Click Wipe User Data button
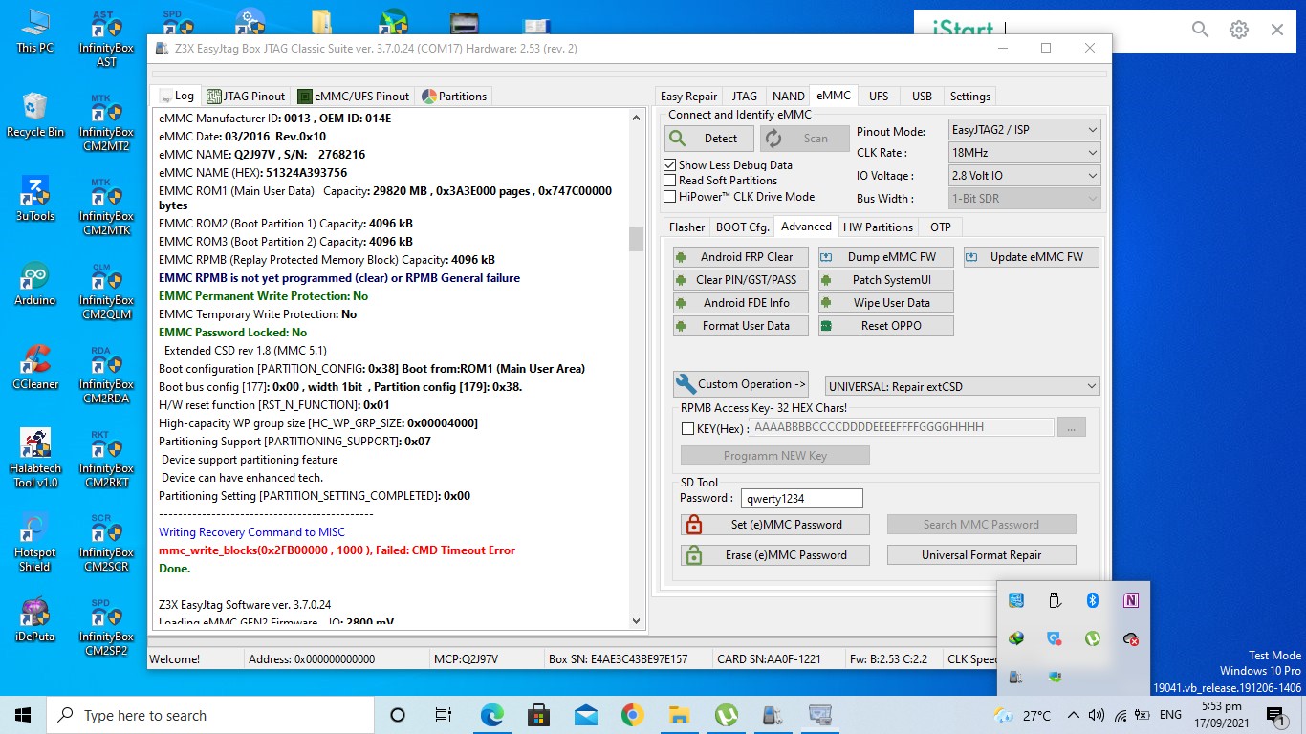Viewport: 1306px width, 734px height. 885,303
